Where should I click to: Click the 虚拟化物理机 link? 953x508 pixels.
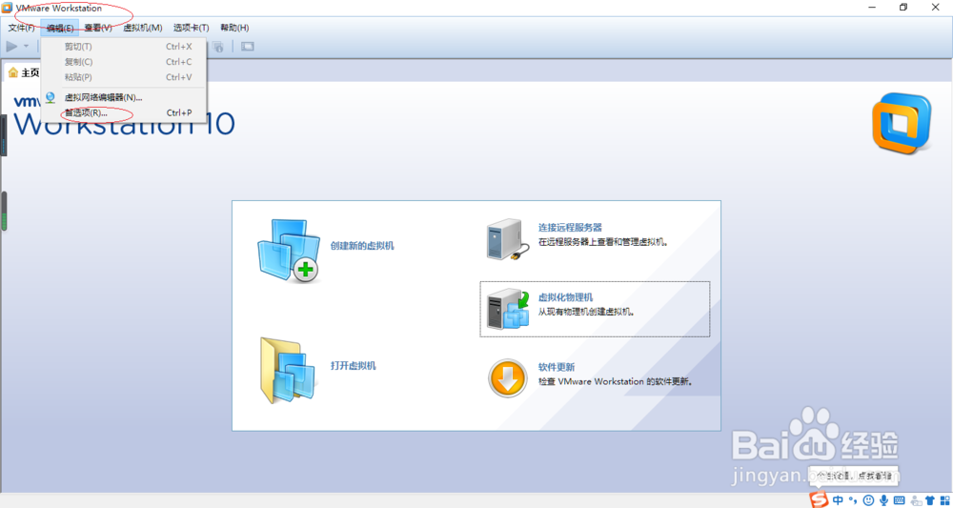tap(565, 297)
